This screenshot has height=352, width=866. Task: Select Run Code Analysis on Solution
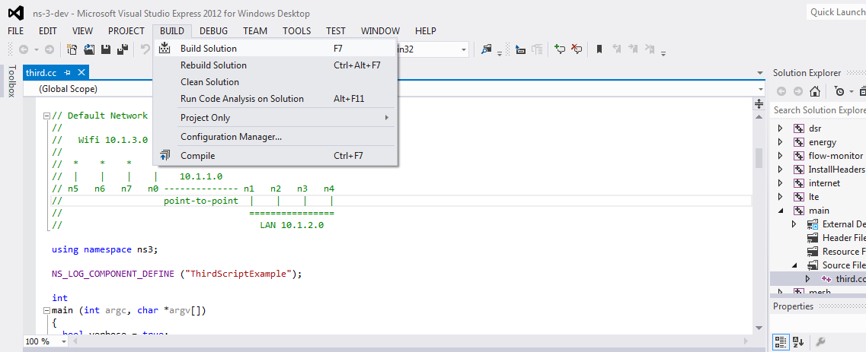(x=275, y=99)
